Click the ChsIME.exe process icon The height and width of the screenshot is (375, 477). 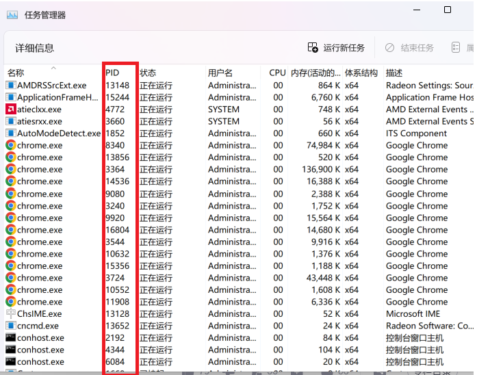click(x=11, y=313)
